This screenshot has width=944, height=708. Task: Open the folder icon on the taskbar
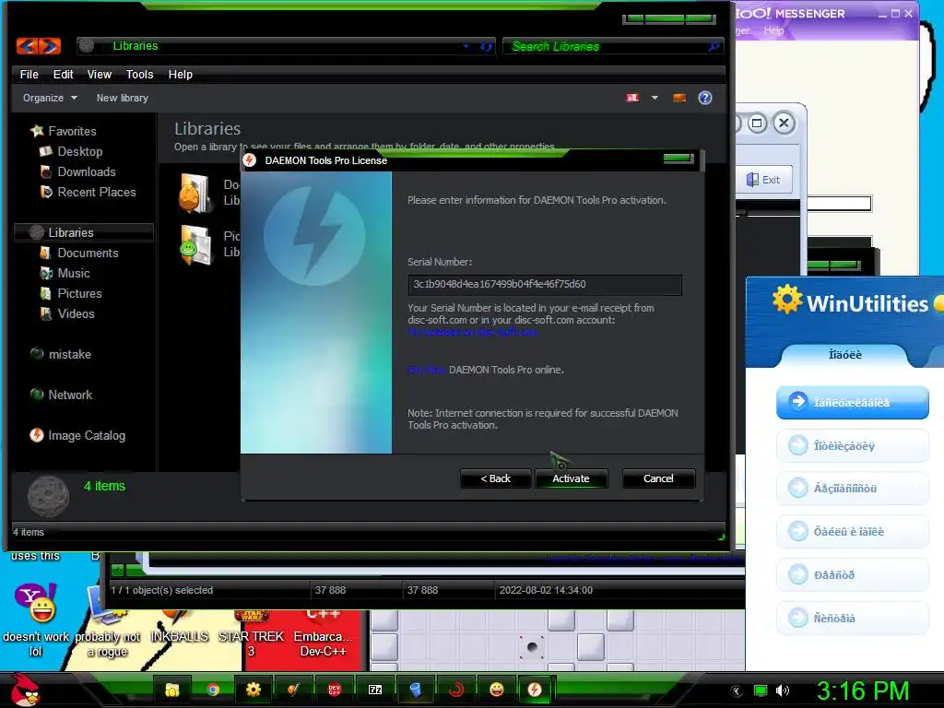pos(172,690)
